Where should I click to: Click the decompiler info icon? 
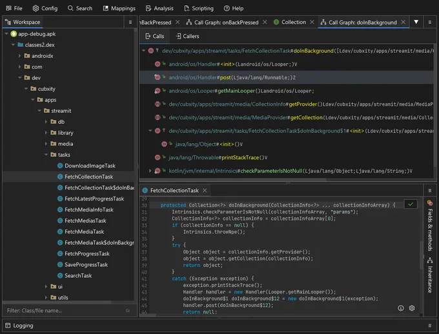[x=401, y=308]
